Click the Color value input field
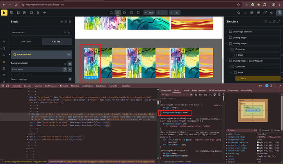Image resolution: width=283 pixels, height=164 pixels. [x=37, y=69]
